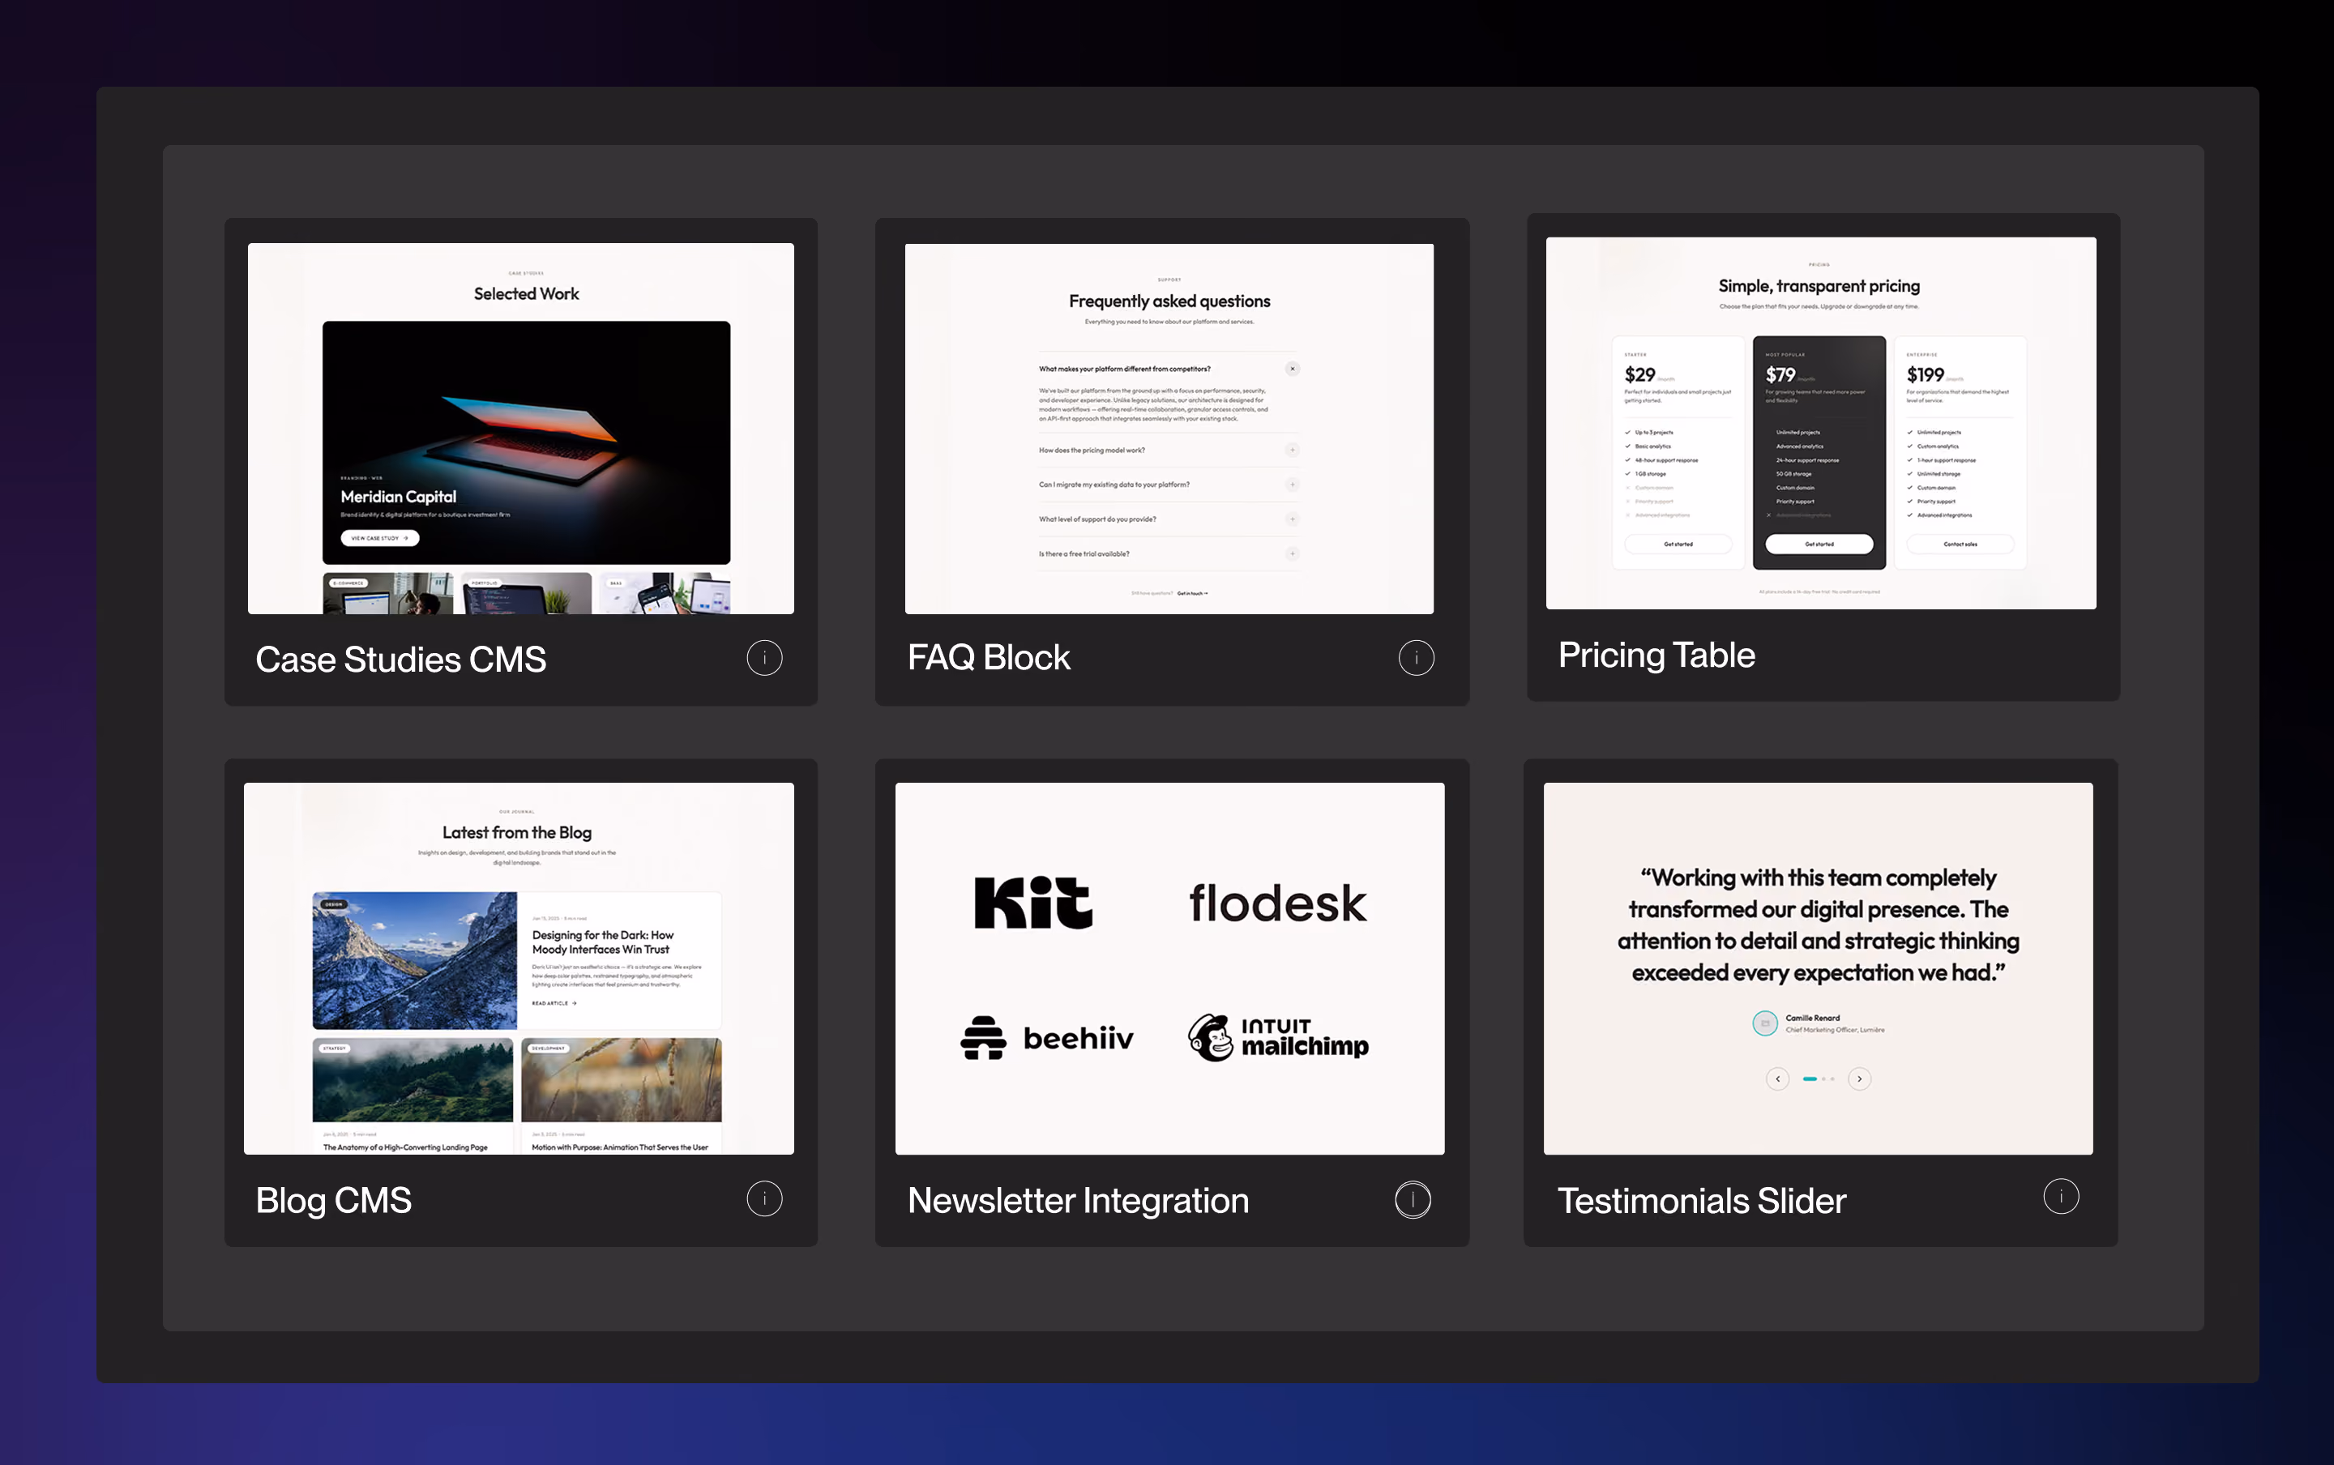
Task: Click the beehiiv logo
Action: point(1046,1038)
